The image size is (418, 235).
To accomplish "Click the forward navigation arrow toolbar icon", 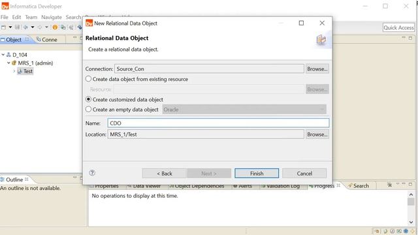I will tap(39, 27).
